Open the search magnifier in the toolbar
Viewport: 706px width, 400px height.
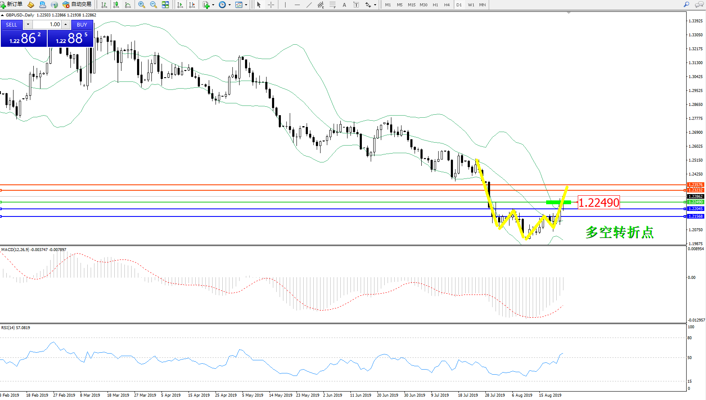point(686,5)
